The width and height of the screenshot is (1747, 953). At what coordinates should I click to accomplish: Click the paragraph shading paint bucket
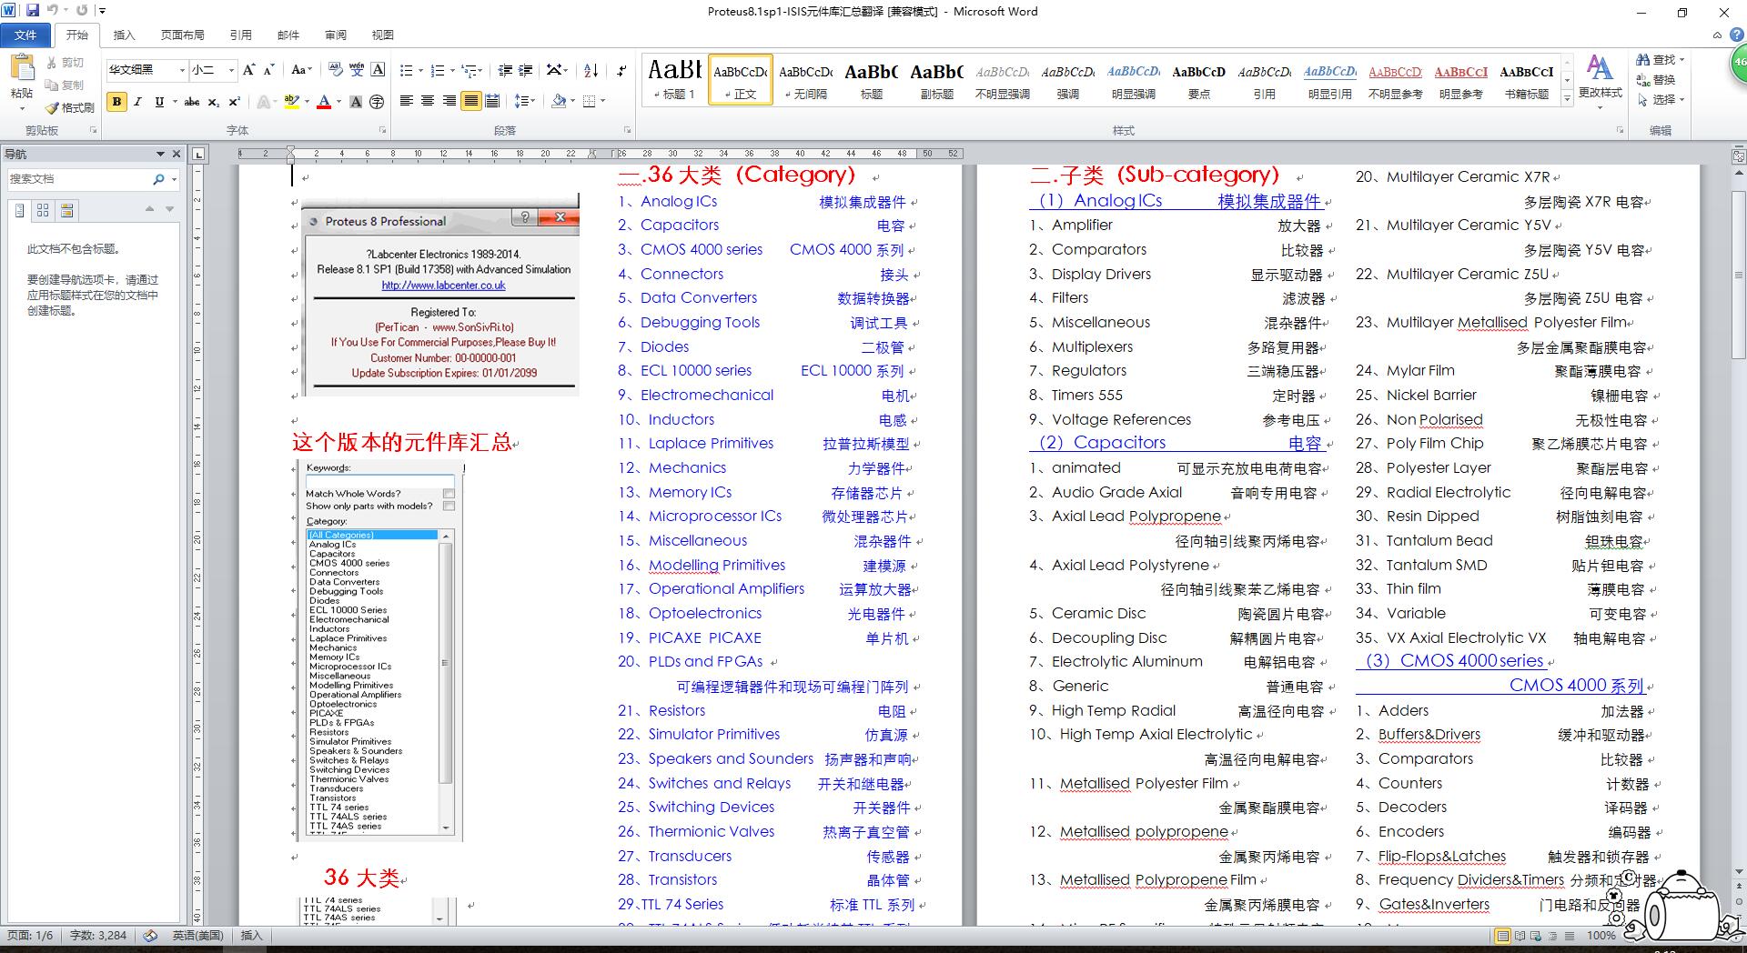pyautogui.click(x=558, y=101)
